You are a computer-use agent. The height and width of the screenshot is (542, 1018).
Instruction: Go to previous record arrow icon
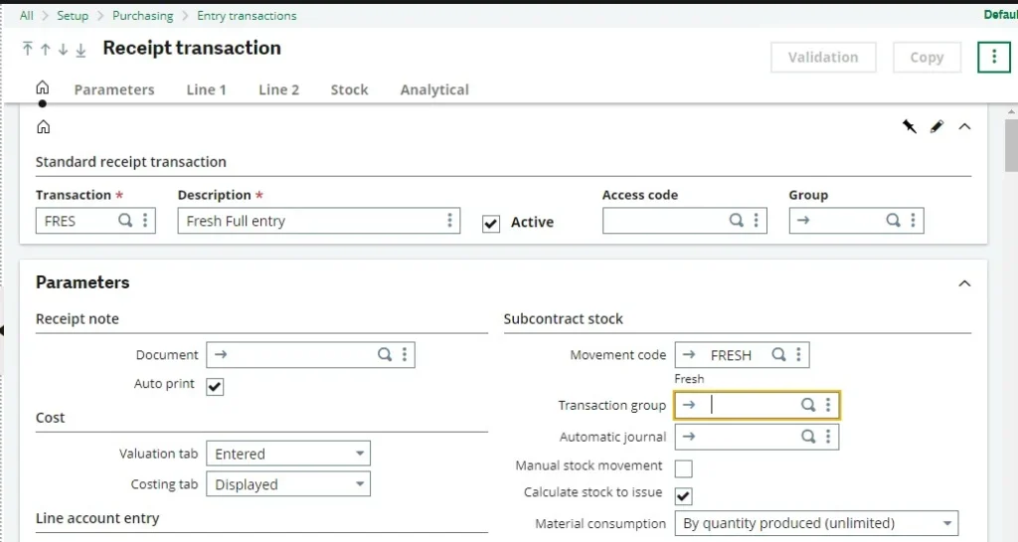[x=46, y=50]
